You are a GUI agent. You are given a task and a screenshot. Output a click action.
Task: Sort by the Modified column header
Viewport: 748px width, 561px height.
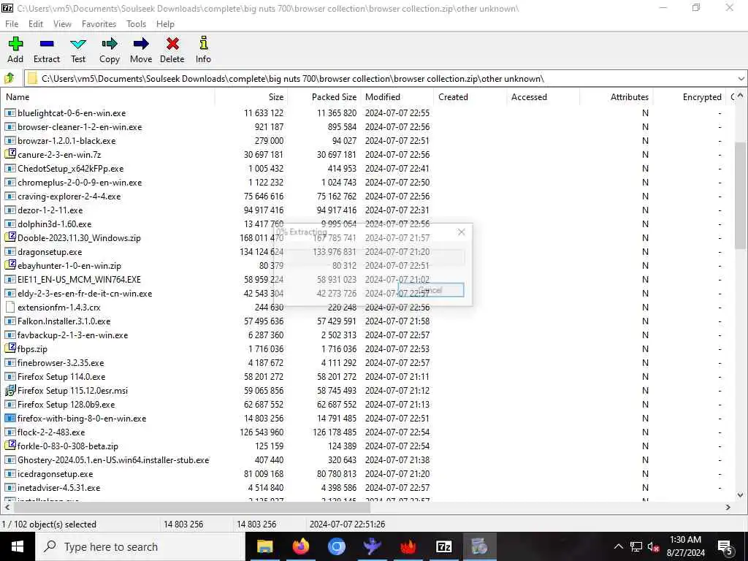tap(397, 97)
